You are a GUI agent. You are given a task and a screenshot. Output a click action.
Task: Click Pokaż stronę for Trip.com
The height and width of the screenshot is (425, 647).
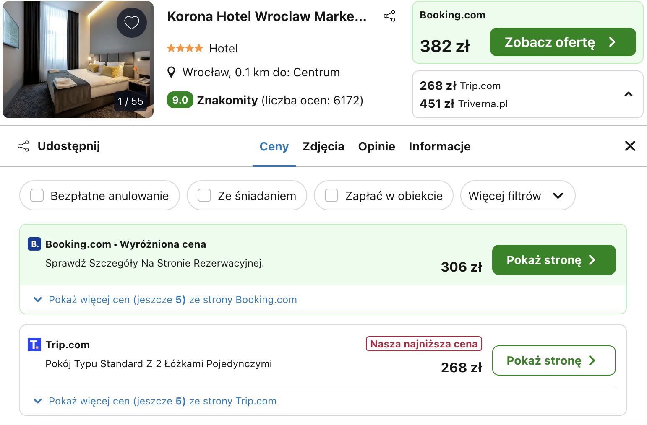[x=554, y=360]
